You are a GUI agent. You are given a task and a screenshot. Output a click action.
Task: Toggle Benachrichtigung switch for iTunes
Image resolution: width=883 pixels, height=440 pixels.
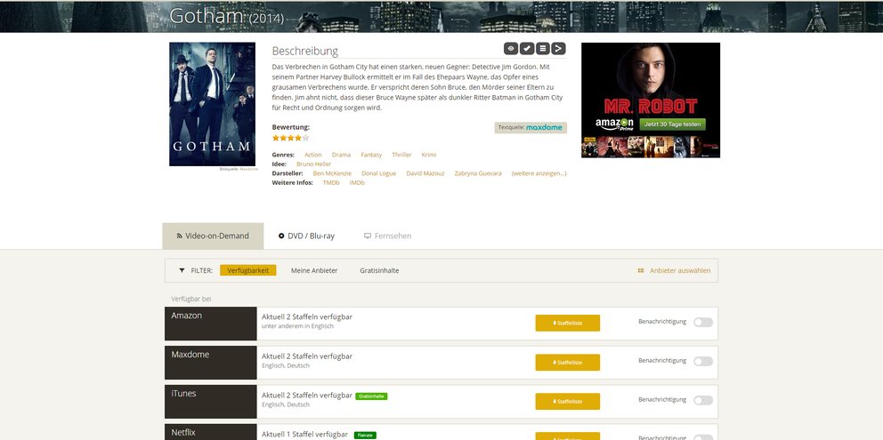pos(703,400)
